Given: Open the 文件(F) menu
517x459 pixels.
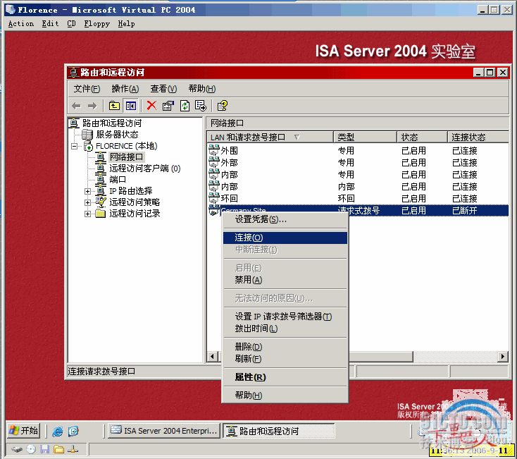Looking at the screenshot, I should point(87,89).
